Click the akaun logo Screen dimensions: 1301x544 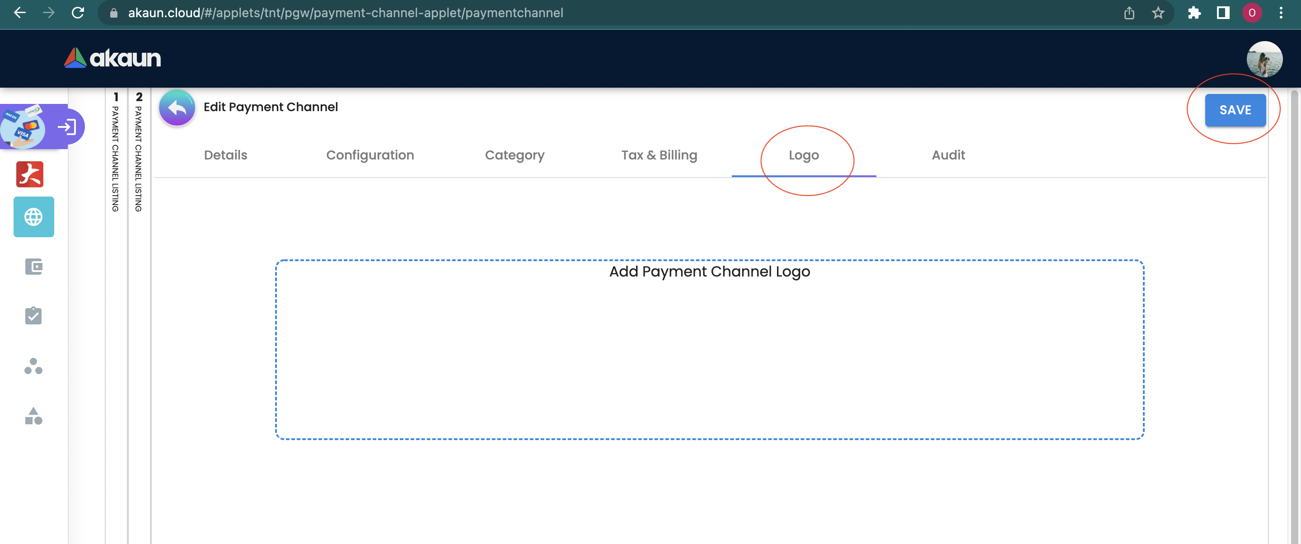point(112,59)
